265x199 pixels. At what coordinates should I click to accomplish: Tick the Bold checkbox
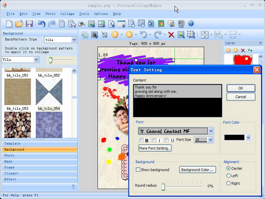click(142, 140)
